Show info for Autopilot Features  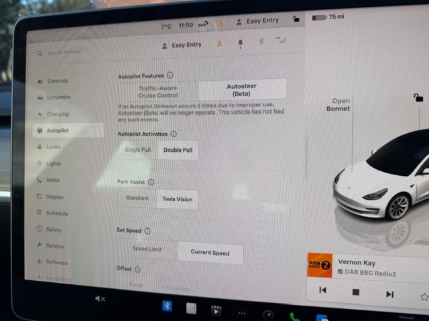pos(170,75)
